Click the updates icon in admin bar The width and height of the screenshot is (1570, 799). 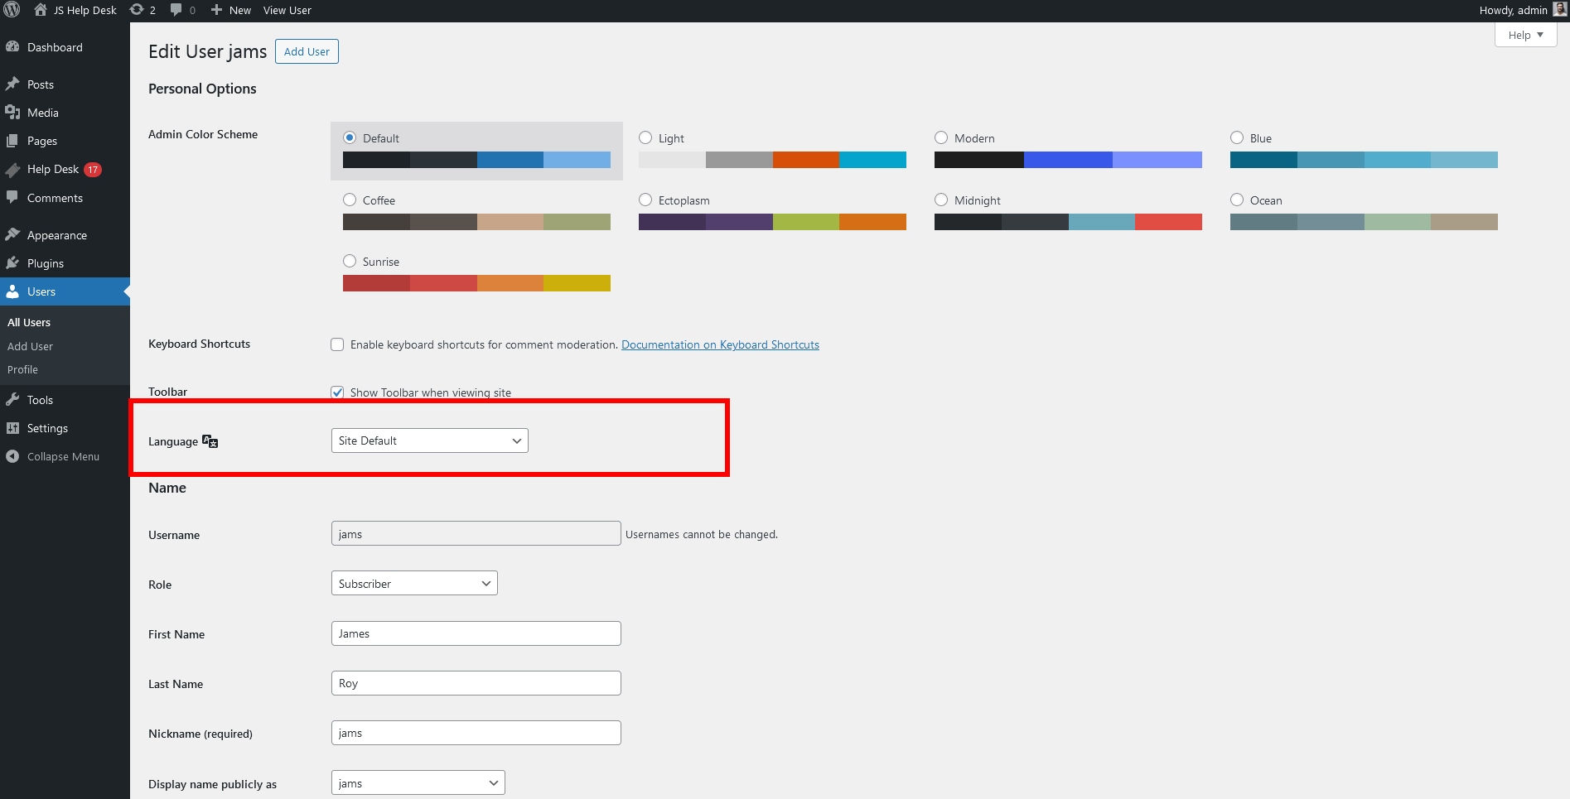(x=138, y=10)
